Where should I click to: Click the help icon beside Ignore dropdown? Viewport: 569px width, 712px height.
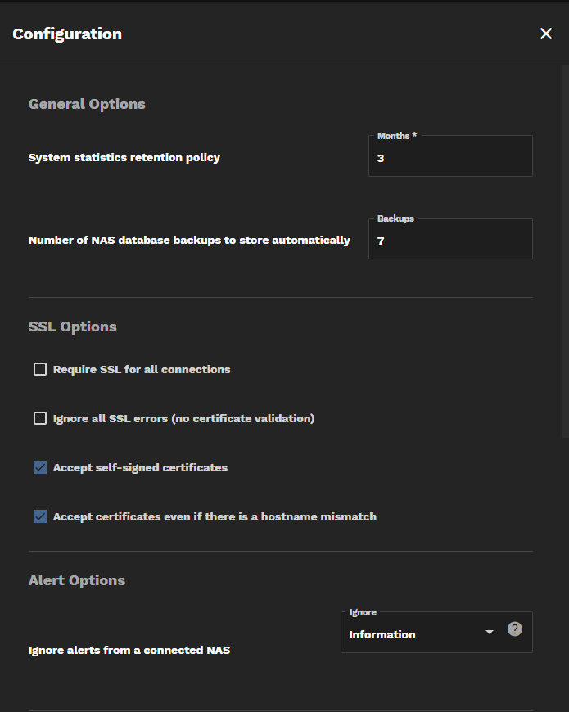[514, 629]
